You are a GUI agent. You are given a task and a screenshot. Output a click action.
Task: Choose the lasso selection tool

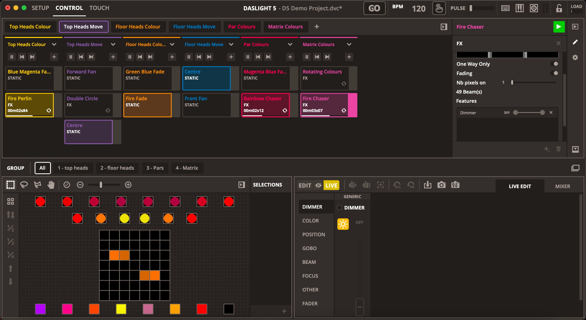tap(24, 185)
